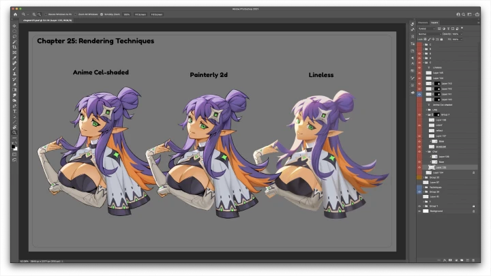491x276 pixels.
Task: Select the Brush tool
Action: tap(14, 69)
